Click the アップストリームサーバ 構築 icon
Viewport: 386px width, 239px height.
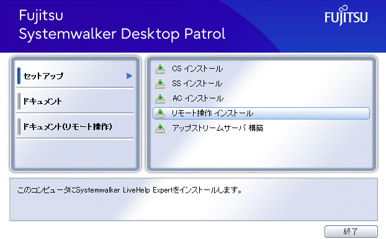click(x=160, y=128)
